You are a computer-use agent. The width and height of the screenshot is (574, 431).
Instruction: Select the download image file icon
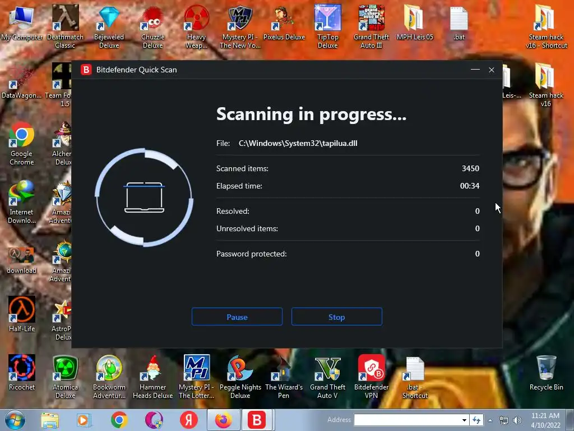click(22, 260)
